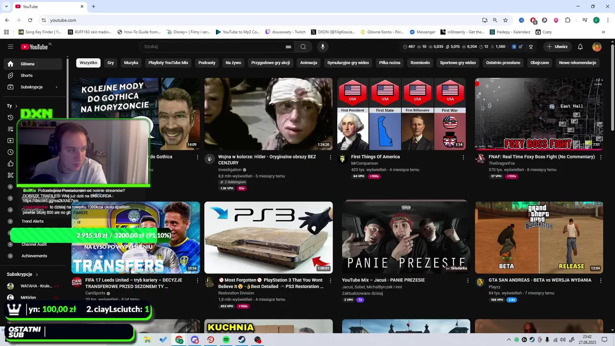This screenshot has width=615, height=346.
Task: Click the Utwórz create button
Action: [557, 47]
